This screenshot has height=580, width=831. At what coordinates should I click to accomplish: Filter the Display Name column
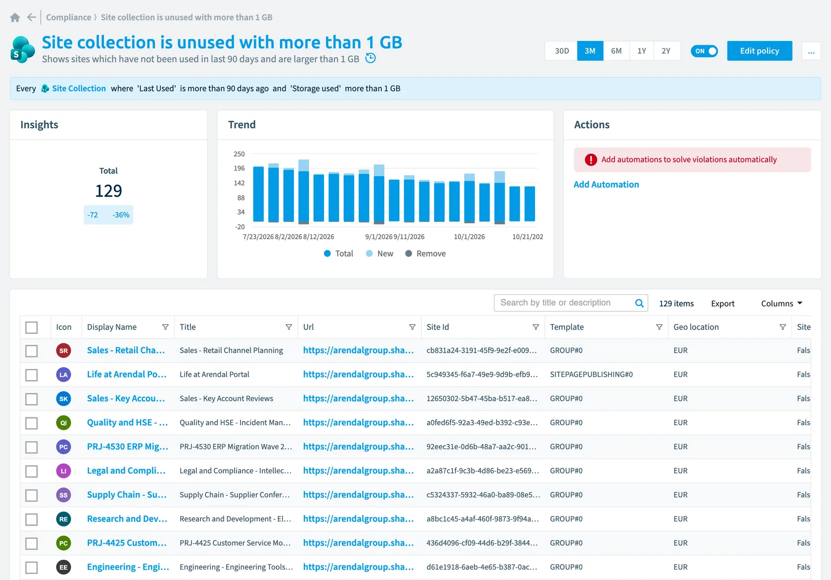[x=165, y=327]
